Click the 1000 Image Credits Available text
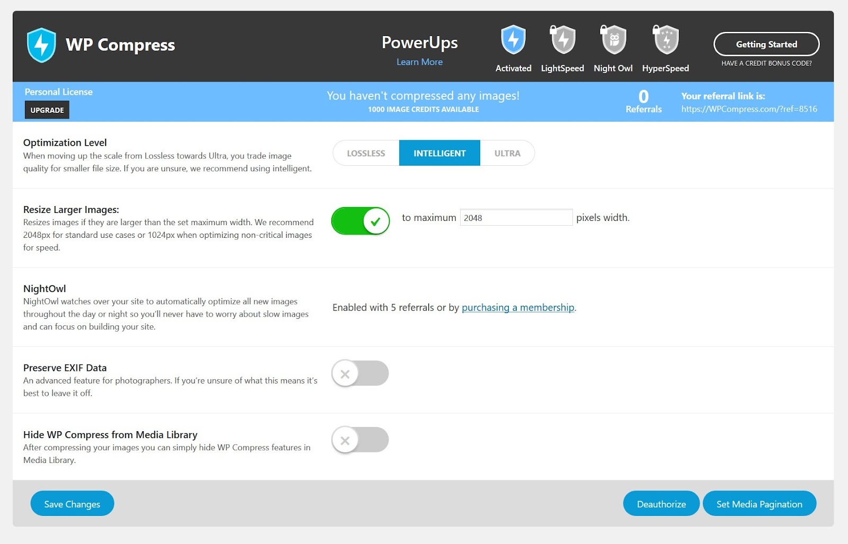The width and height of the screenshot is (848, 544). (x=423, y=110)
